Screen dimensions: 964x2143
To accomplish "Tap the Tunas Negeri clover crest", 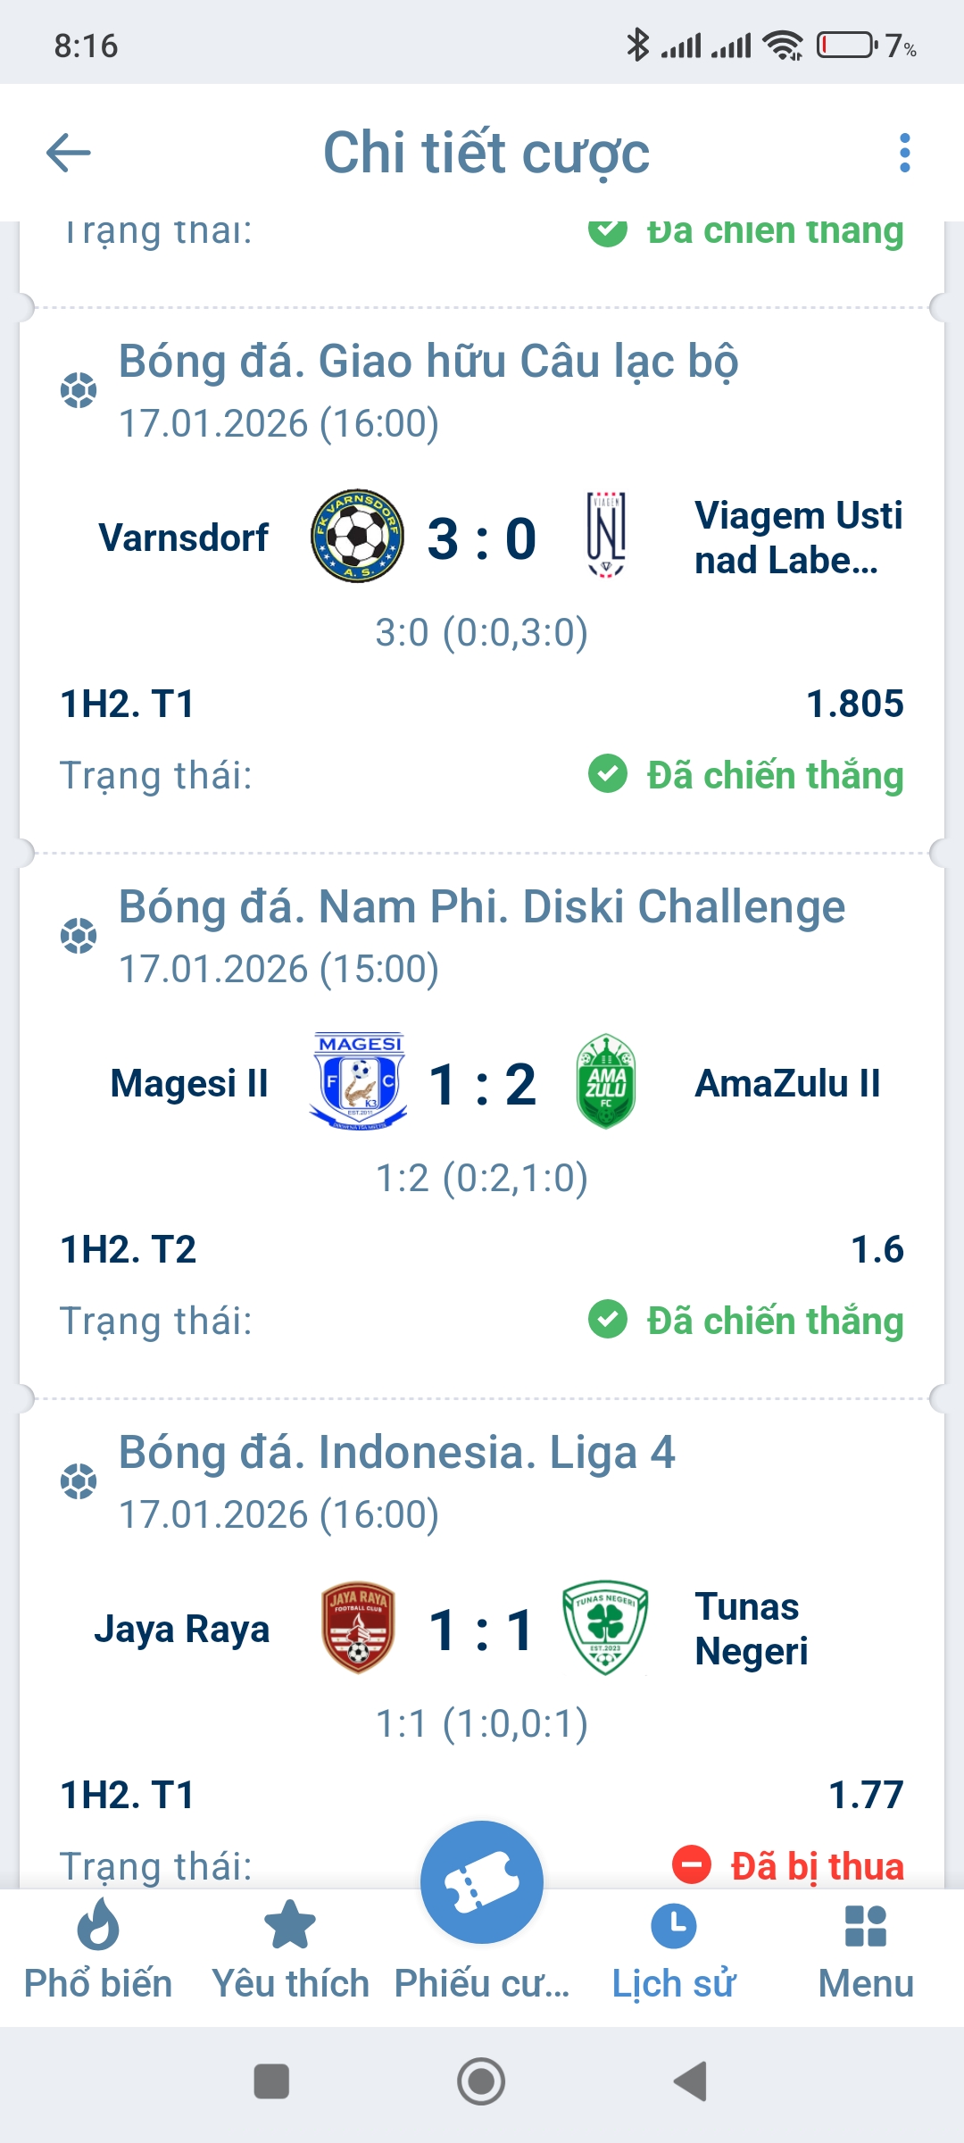I will point(605,1628).
